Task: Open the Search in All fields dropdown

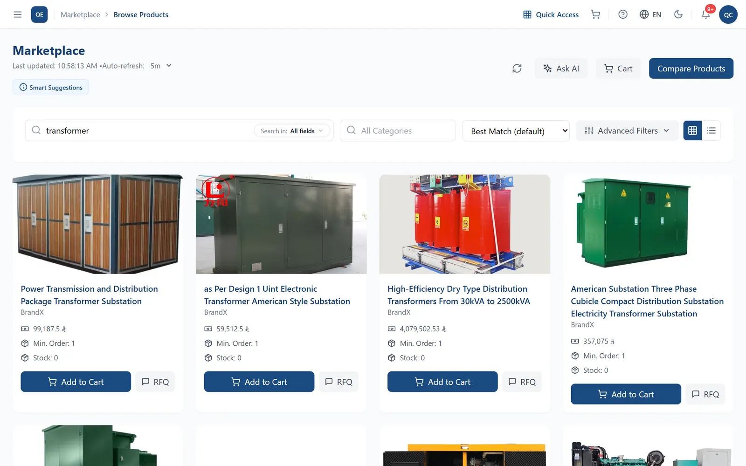Action: (291, 131)
